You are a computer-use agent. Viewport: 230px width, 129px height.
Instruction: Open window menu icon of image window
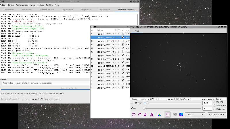92,27
